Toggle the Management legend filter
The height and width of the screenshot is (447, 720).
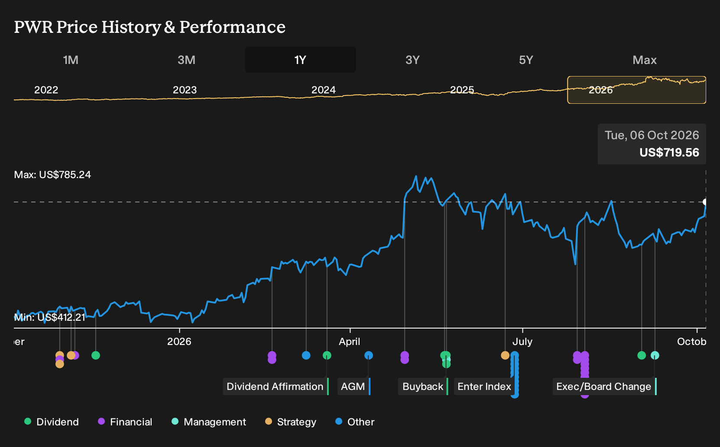(209, 422)
